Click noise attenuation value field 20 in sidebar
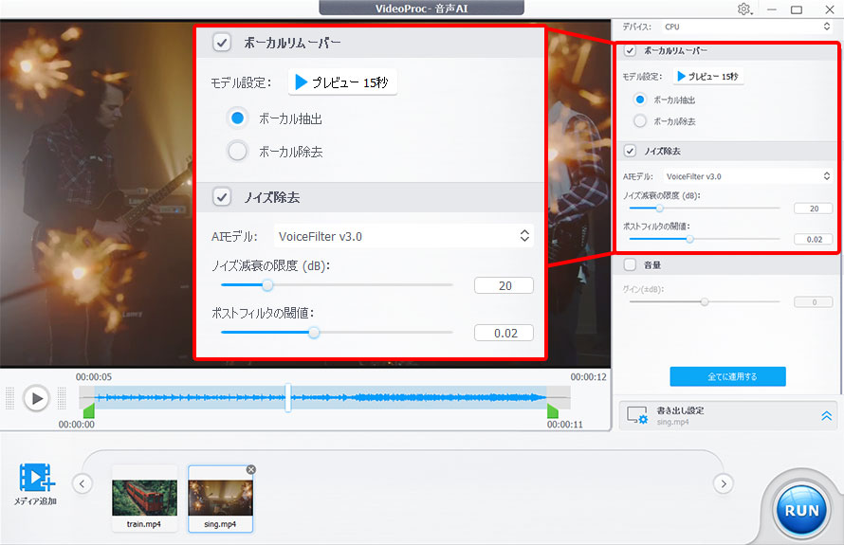 coord(814,209)
